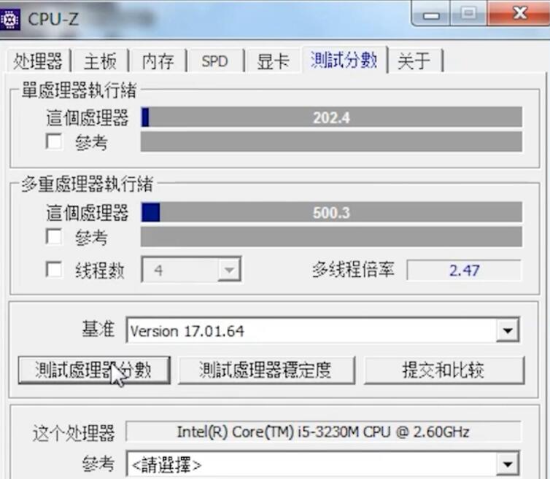The height and width of the screenshot is (479, 550).
Task: Click the 測試處理器分數 button
Action: tap(94, 370)
